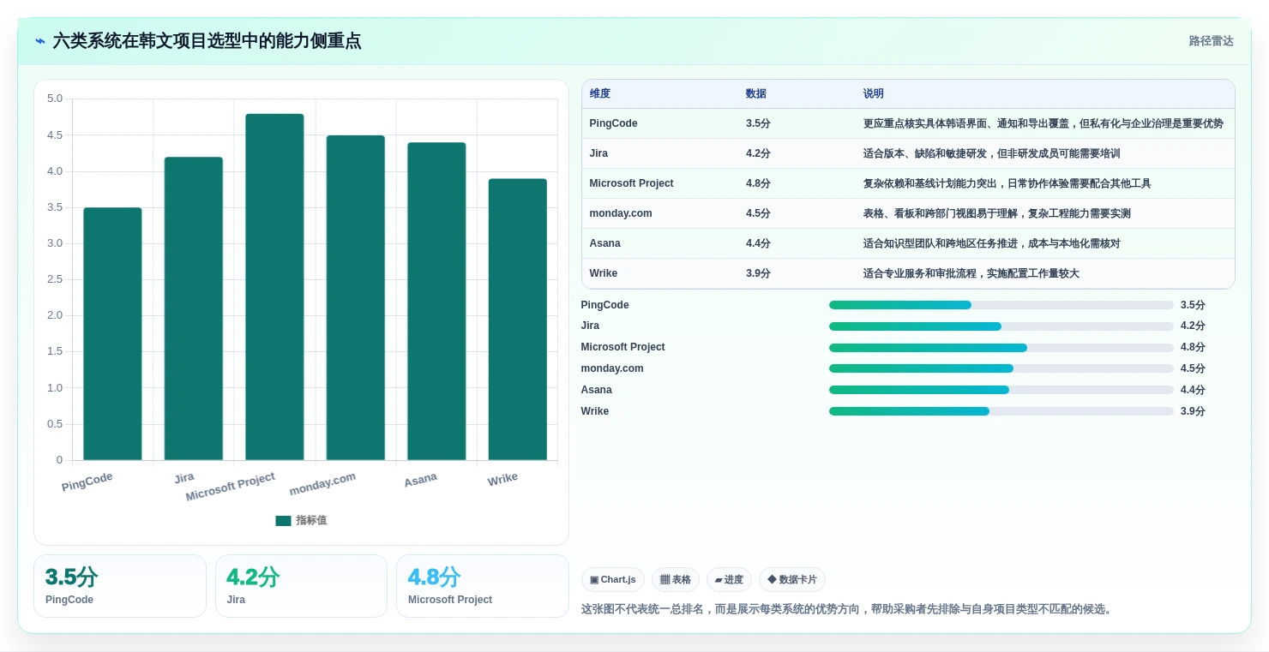Click the PingCode progress bar
Screen dimensions: 1269x652
click(1001, 305)
